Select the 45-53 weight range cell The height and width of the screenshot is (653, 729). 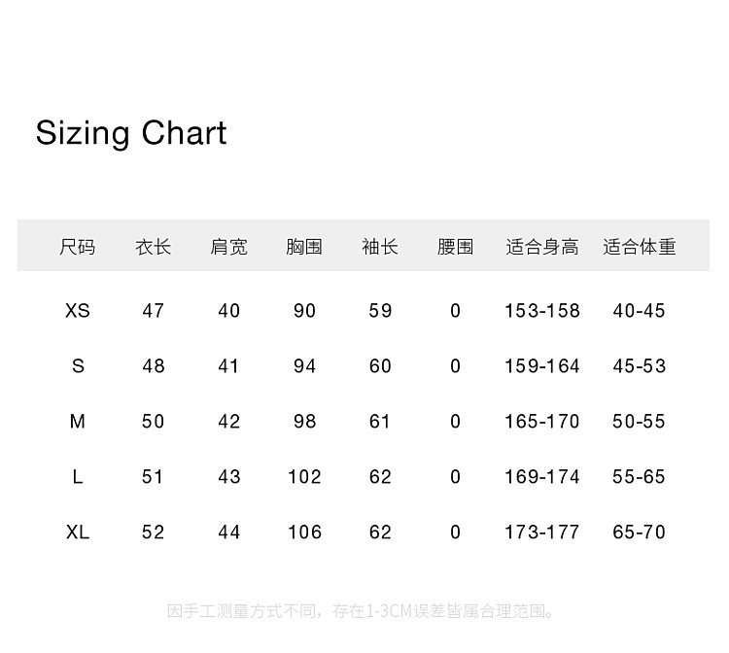(639, 366)
